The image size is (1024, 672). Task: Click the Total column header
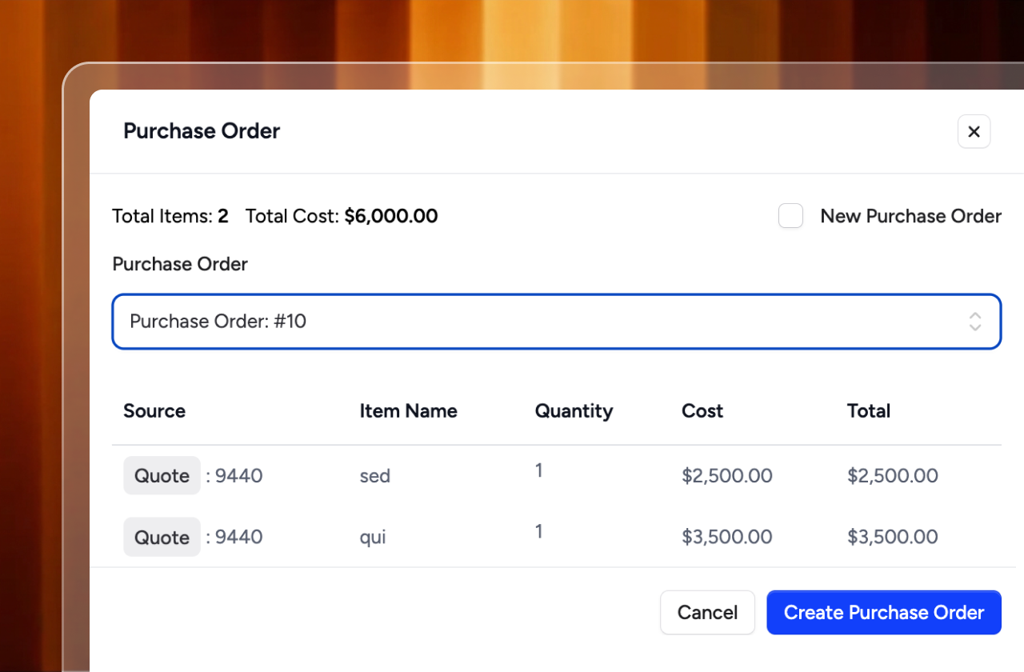pos(868,411)
